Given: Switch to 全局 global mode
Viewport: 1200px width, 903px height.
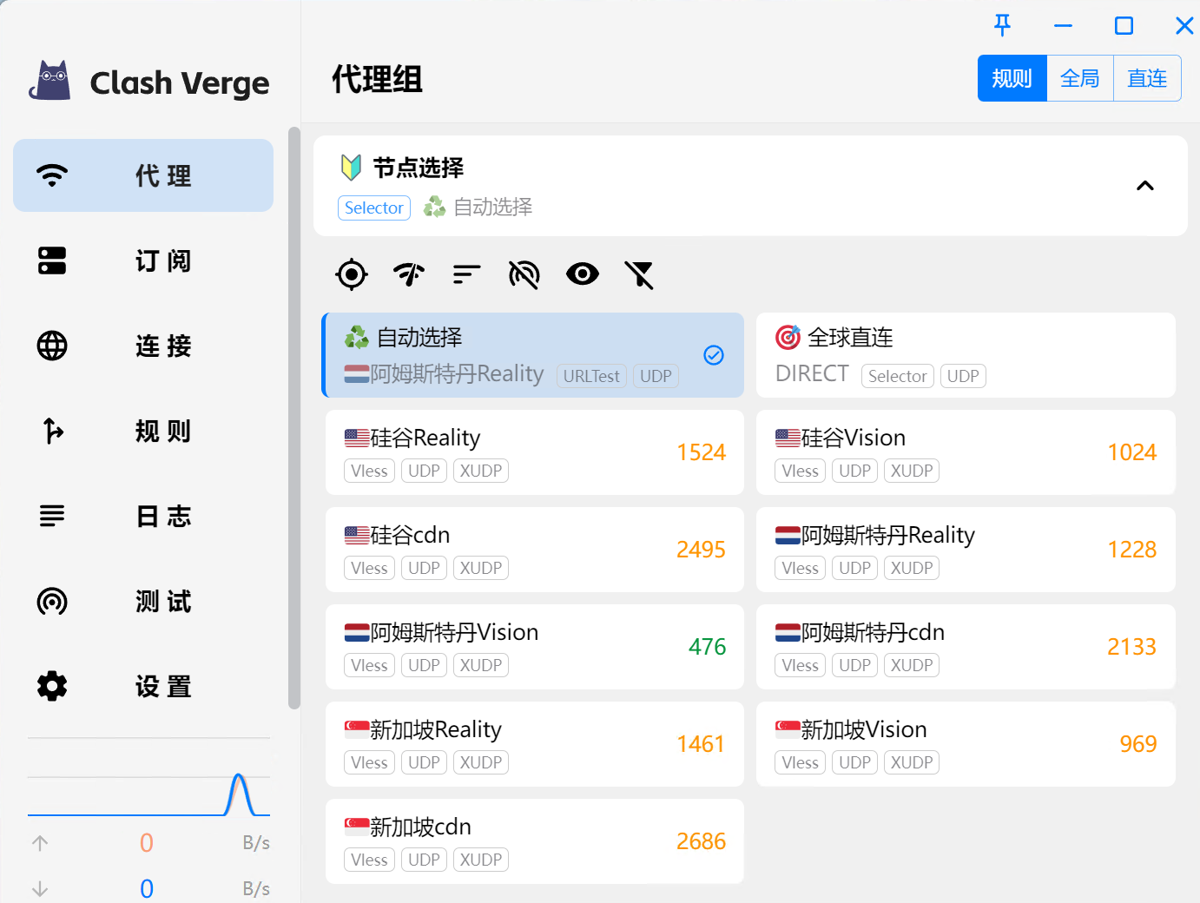Looking at the screenshot, I should click(x=1079, y=78).
